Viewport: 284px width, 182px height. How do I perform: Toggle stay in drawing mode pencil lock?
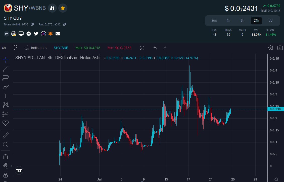pos(6,166)
